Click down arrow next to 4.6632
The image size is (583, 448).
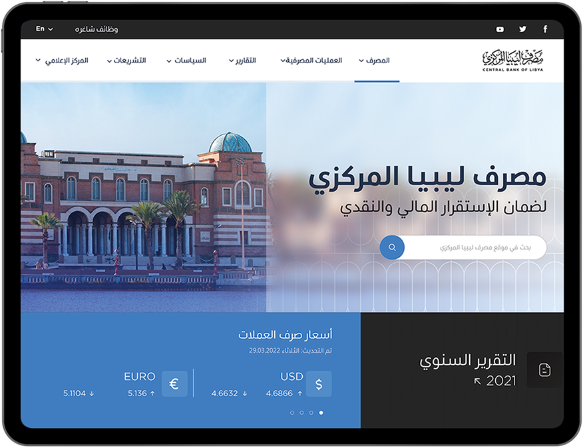tap(245, 393)
